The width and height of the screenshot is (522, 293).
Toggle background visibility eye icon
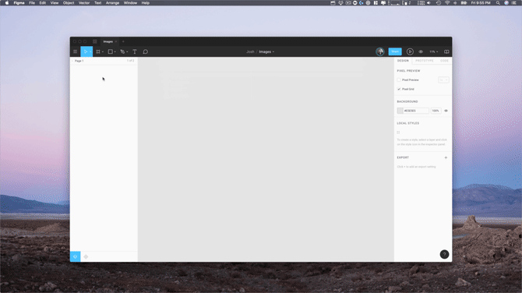(446, 111)
